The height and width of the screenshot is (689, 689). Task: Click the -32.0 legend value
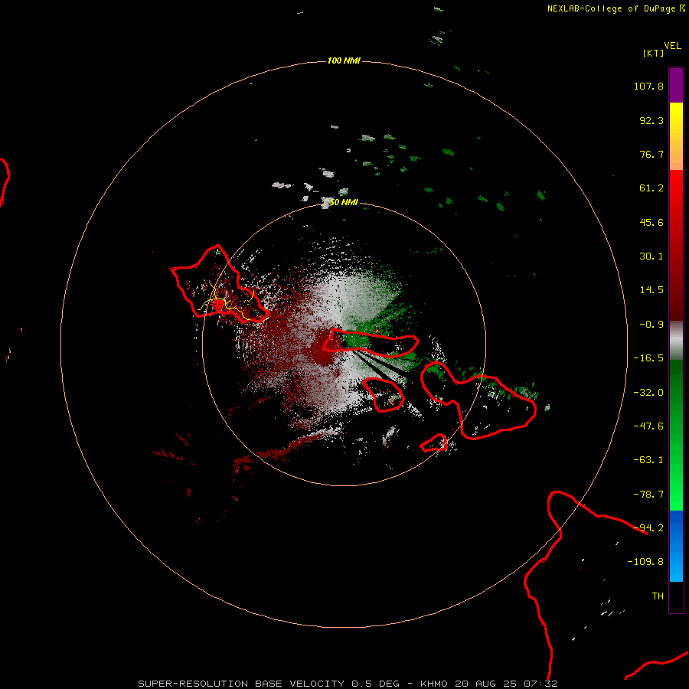tap(648, 393)
